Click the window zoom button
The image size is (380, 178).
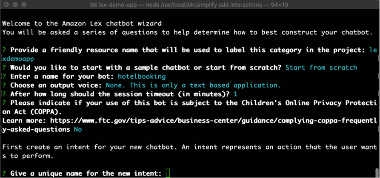click(x=24, y=5)
